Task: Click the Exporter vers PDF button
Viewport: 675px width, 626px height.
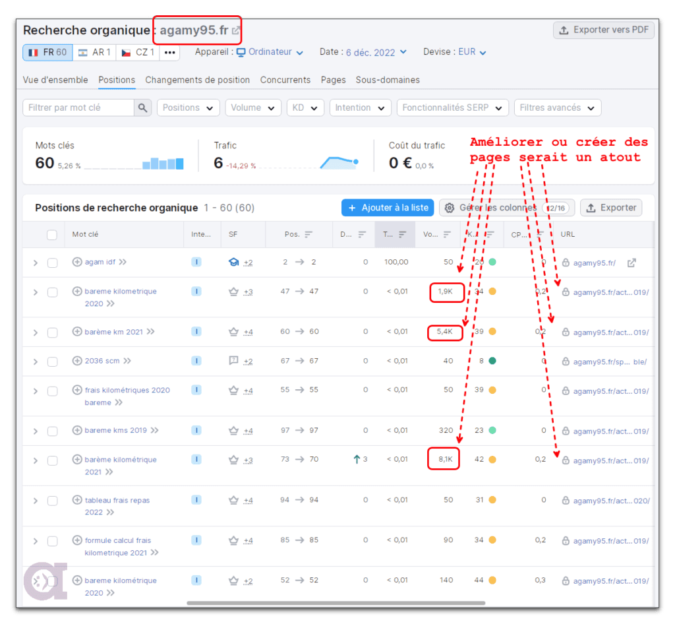Action: click(x=603, y=30)
